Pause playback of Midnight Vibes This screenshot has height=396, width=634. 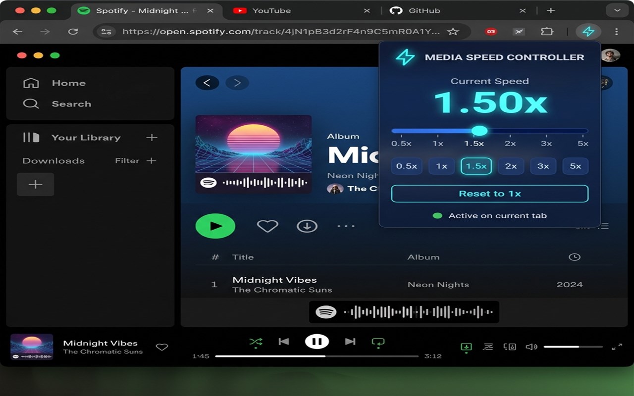tap(317, 342)
